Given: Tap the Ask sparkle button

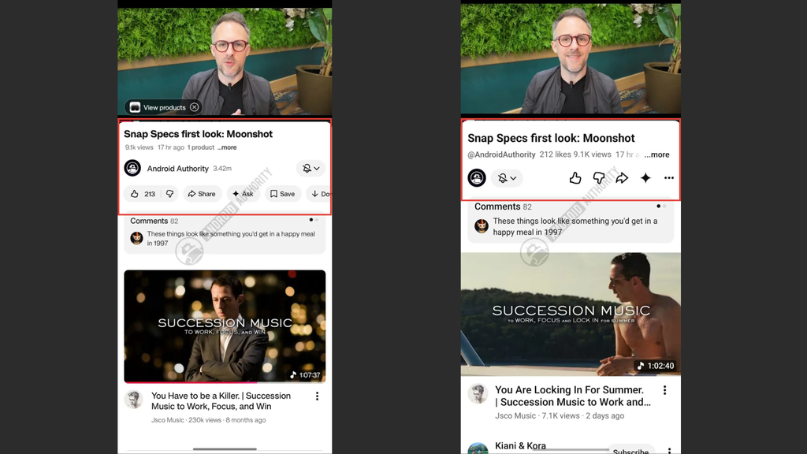Looking at the screenshot, I should 243,194.
